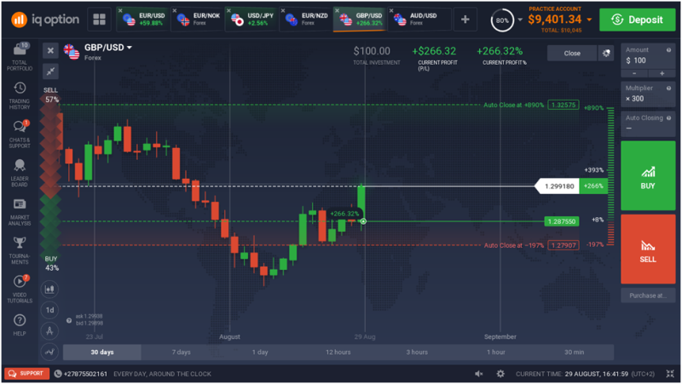Open position settings gear next to Close
The height and width of the screenshot is (384, 682).
click(606, 53)
